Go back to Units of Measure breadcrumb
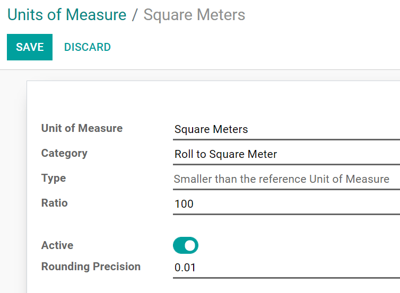Screen dimensions: 400x293 [x=67, y=15]
